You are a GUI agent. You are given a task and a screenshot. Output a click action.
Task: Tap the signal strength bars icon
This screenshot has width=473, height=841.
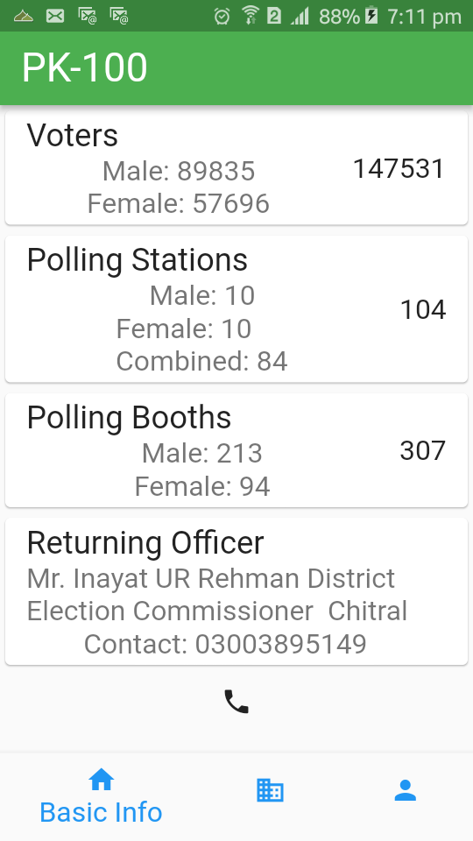(300, 16)
